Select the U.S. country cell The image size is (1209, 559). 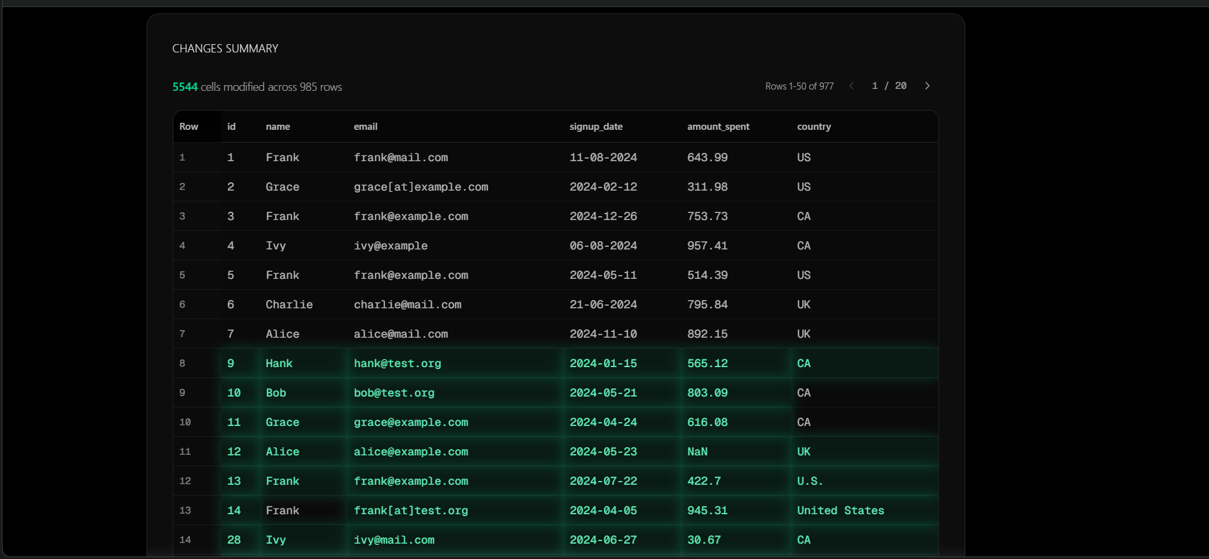point(809,481)
